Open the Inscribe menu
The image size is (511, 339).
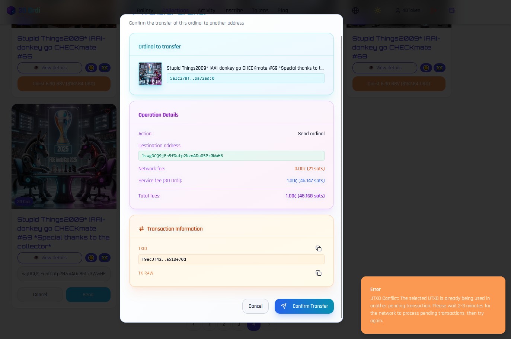234,10
